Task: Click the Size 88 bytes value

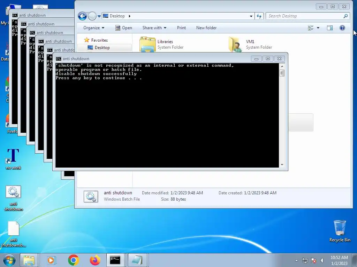Action: 178,199
